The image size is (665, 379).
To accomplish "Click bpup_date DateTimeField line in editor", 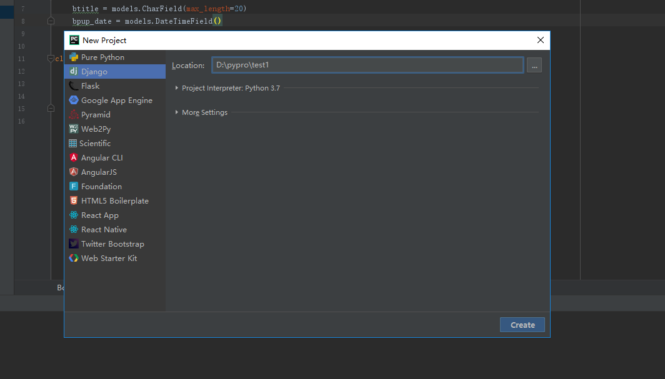I will pos(147,21).
